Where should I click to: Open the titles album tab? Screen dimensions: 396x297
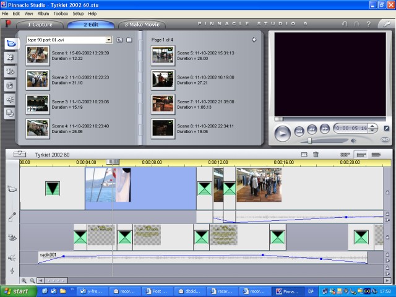coord(10,72)
